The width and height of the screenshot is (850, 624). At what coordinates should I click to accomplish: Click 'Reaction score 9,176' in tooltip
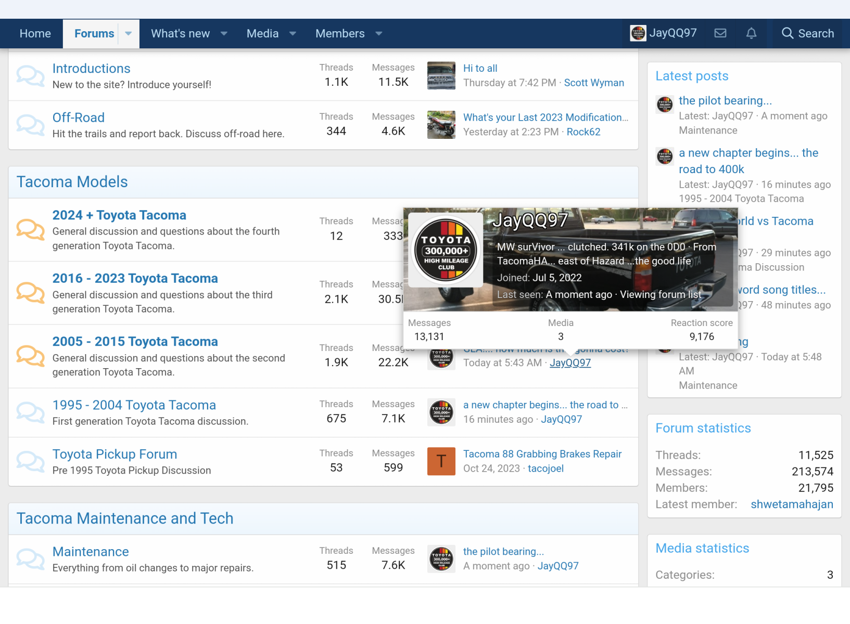coord(702,330)
